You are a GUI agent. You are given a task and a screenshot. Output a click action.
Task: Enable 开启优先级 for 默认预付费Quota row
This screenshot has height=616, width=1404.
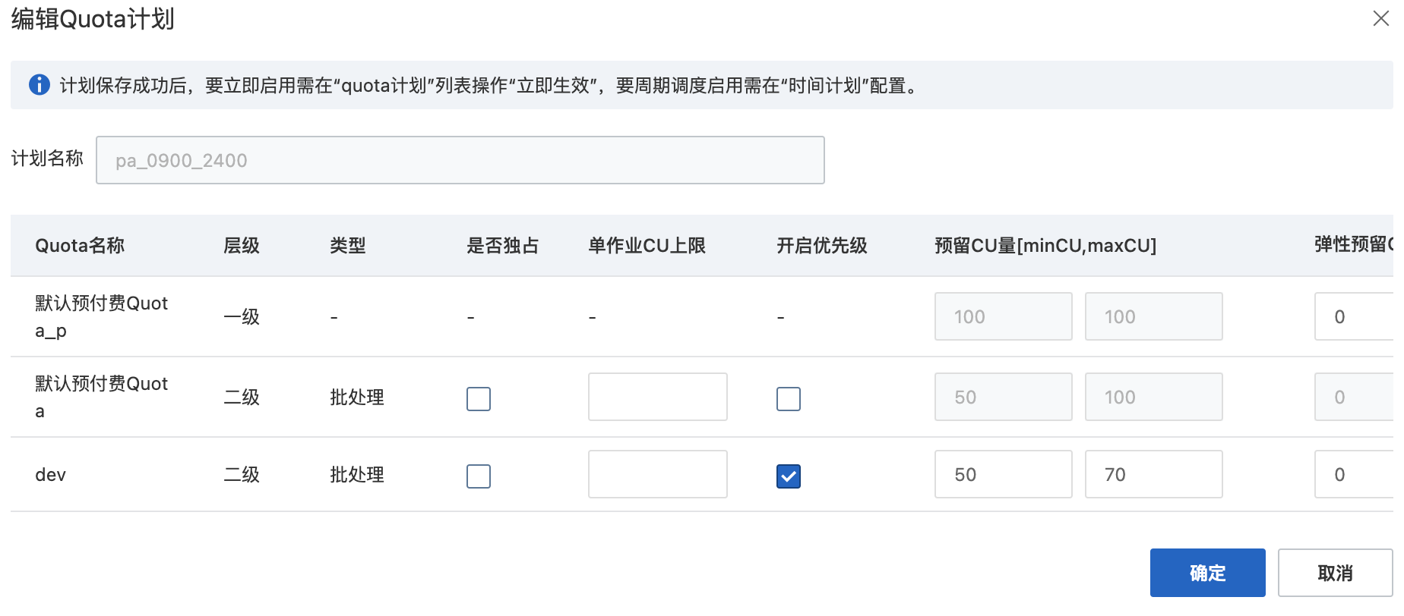point(789,398)
